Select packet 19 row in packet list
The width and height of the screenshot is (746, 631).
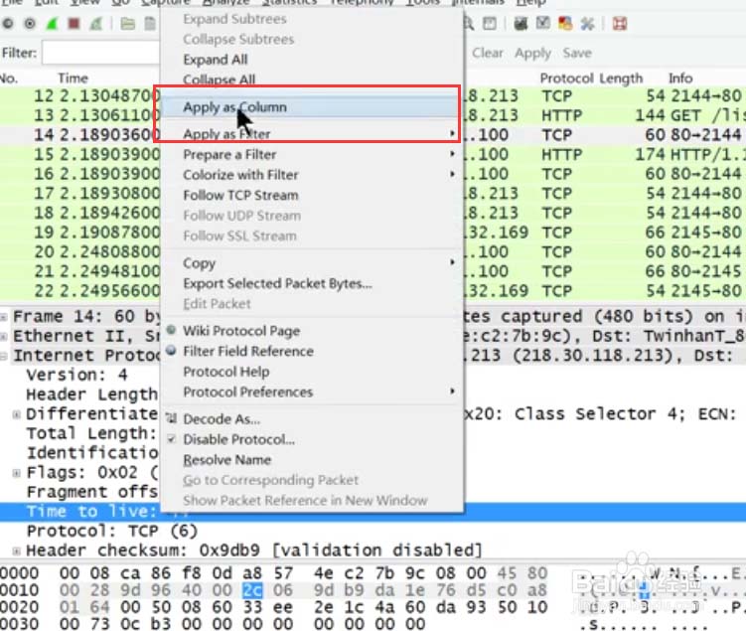tap(79, 233)
